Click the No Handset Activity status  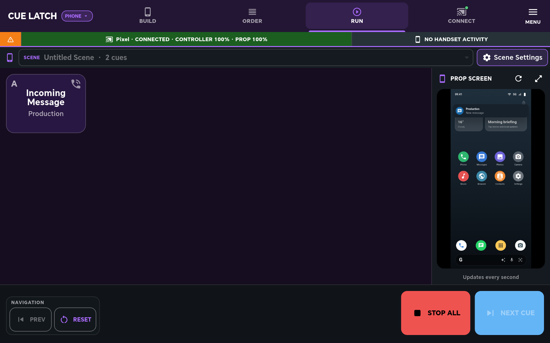tap(451, 39)
